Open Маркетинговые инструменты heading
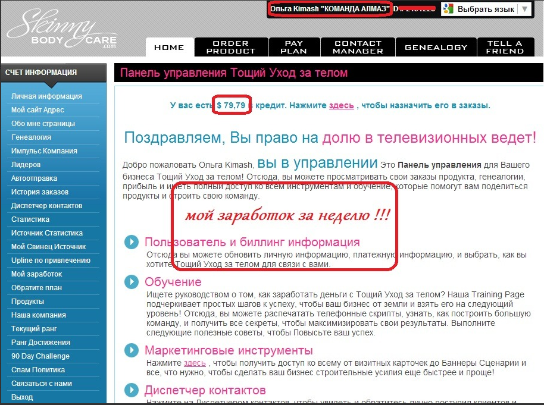The width and height of the screenshot is (544, 405). pos(229,350)
